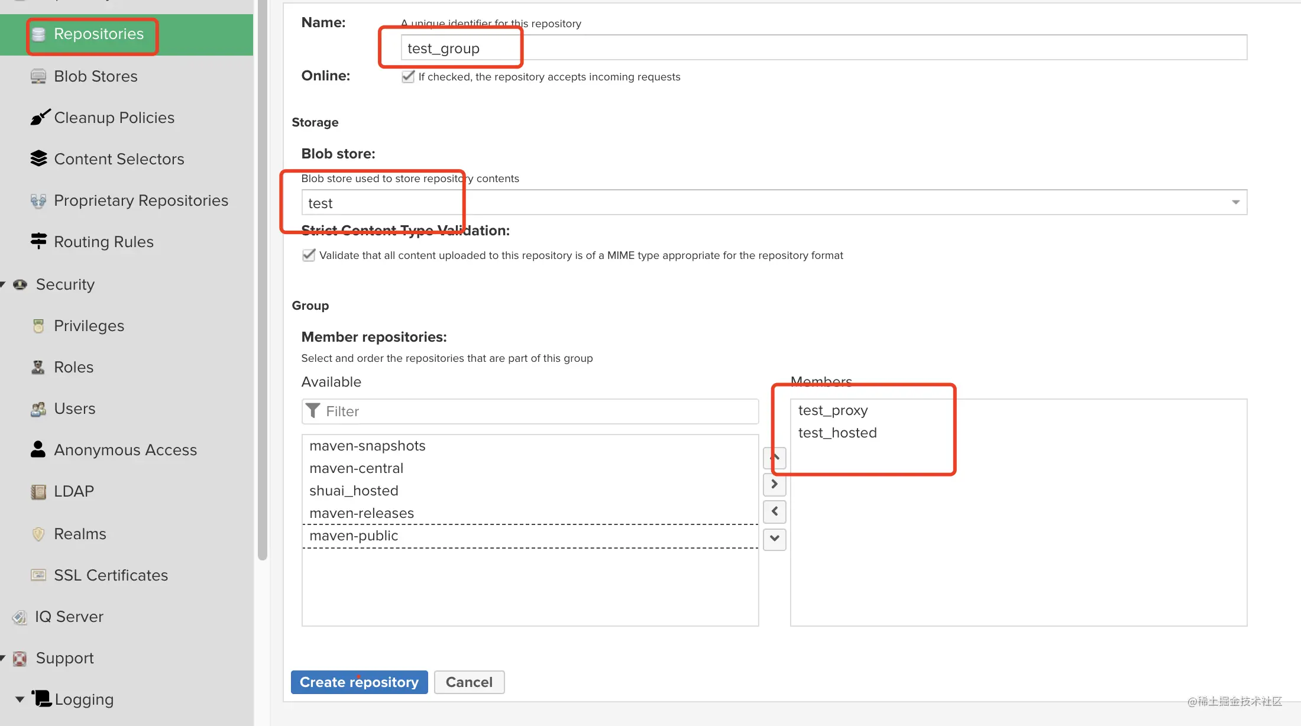This screenshot has height=726, width=1301.
Task: Open Blob Stores via its icon
Action: (x=38, y=77)
